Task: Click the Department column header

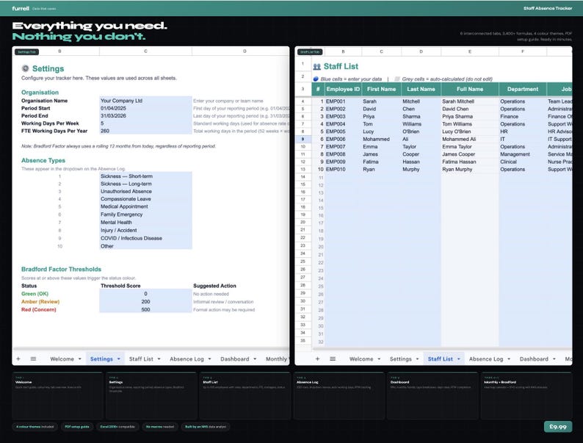Action: pyautogui.click(x=522, y=90)
